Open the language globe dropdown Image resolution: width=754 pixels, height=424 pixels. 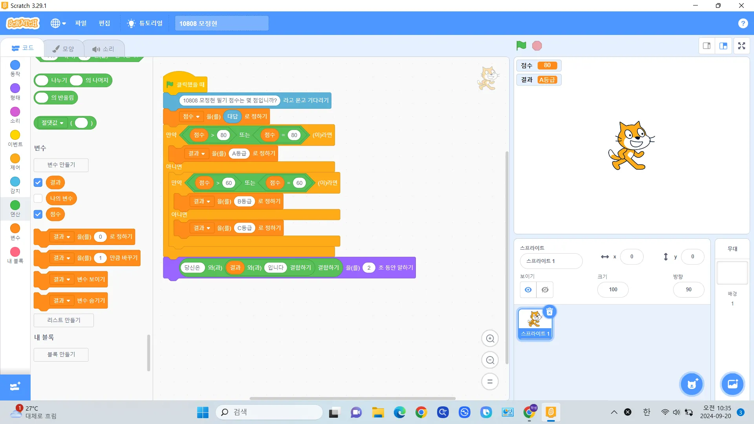coord(58,23)
